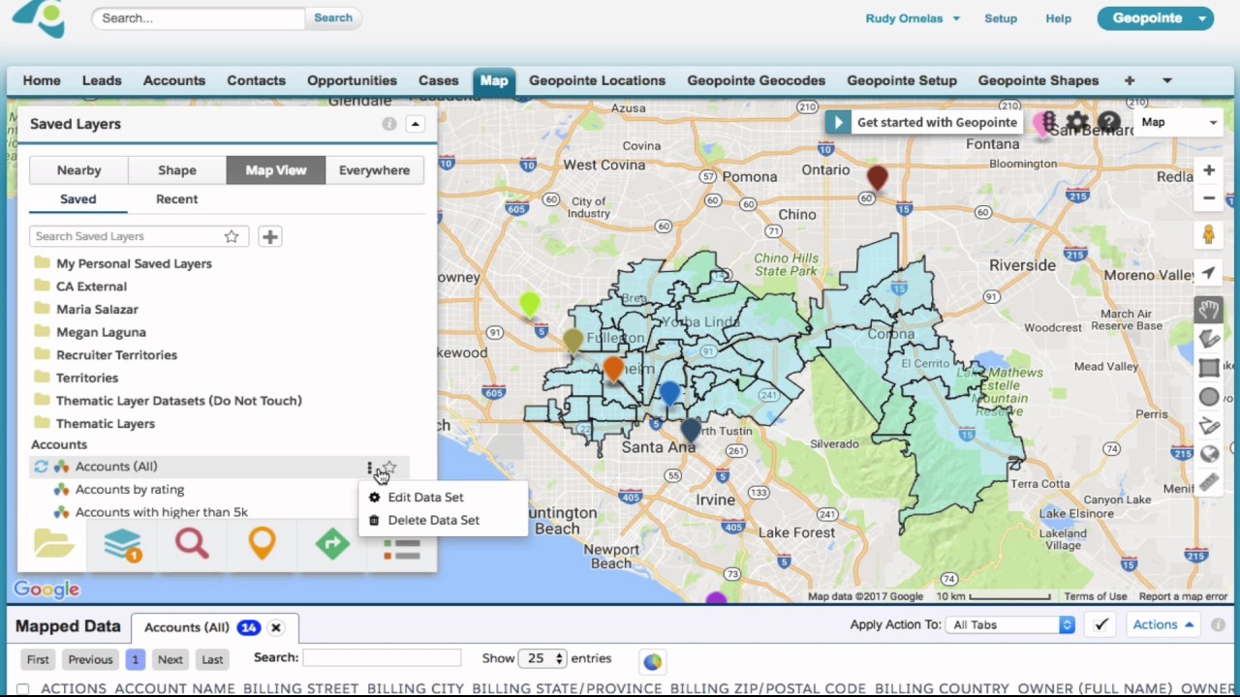Click the locate-me arrow map icon
This screenshot has width=1240, height=697.
click(1209, 273)
